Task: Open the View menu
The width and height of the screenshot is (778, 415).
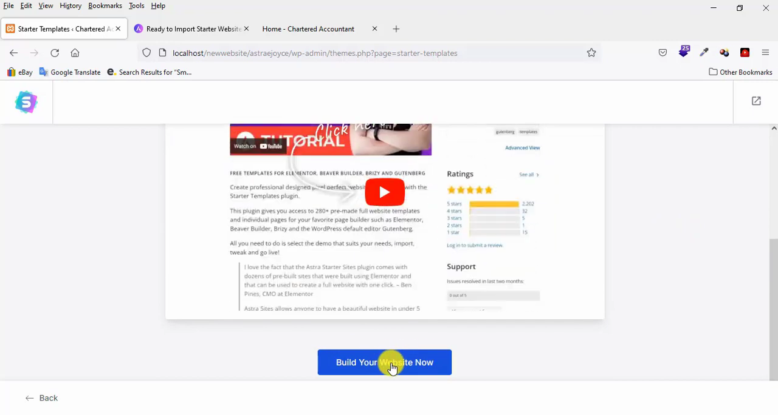Action: coord(46,5)
